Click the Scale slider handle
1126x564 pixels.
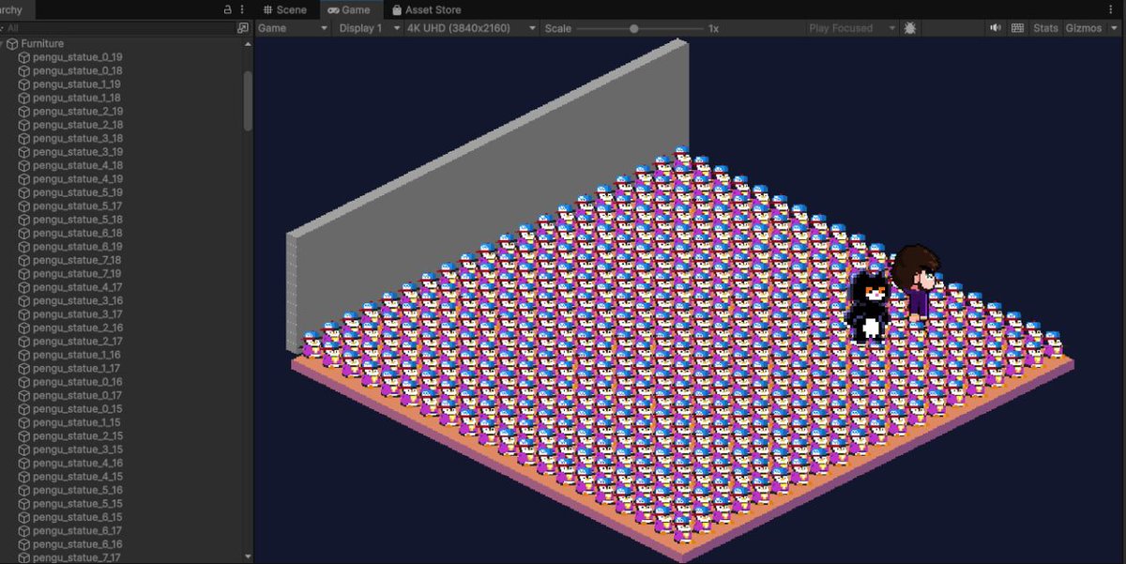(634, 28)
